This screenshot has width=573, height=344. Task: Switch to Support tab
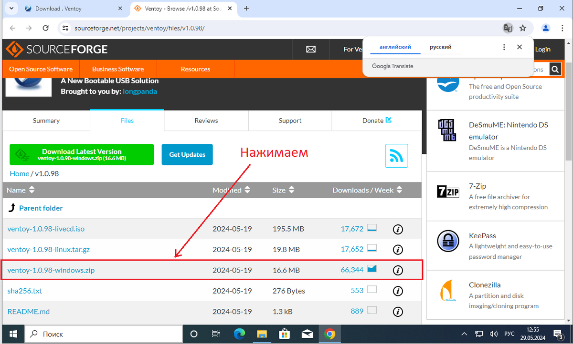click(x=290, y=121)
